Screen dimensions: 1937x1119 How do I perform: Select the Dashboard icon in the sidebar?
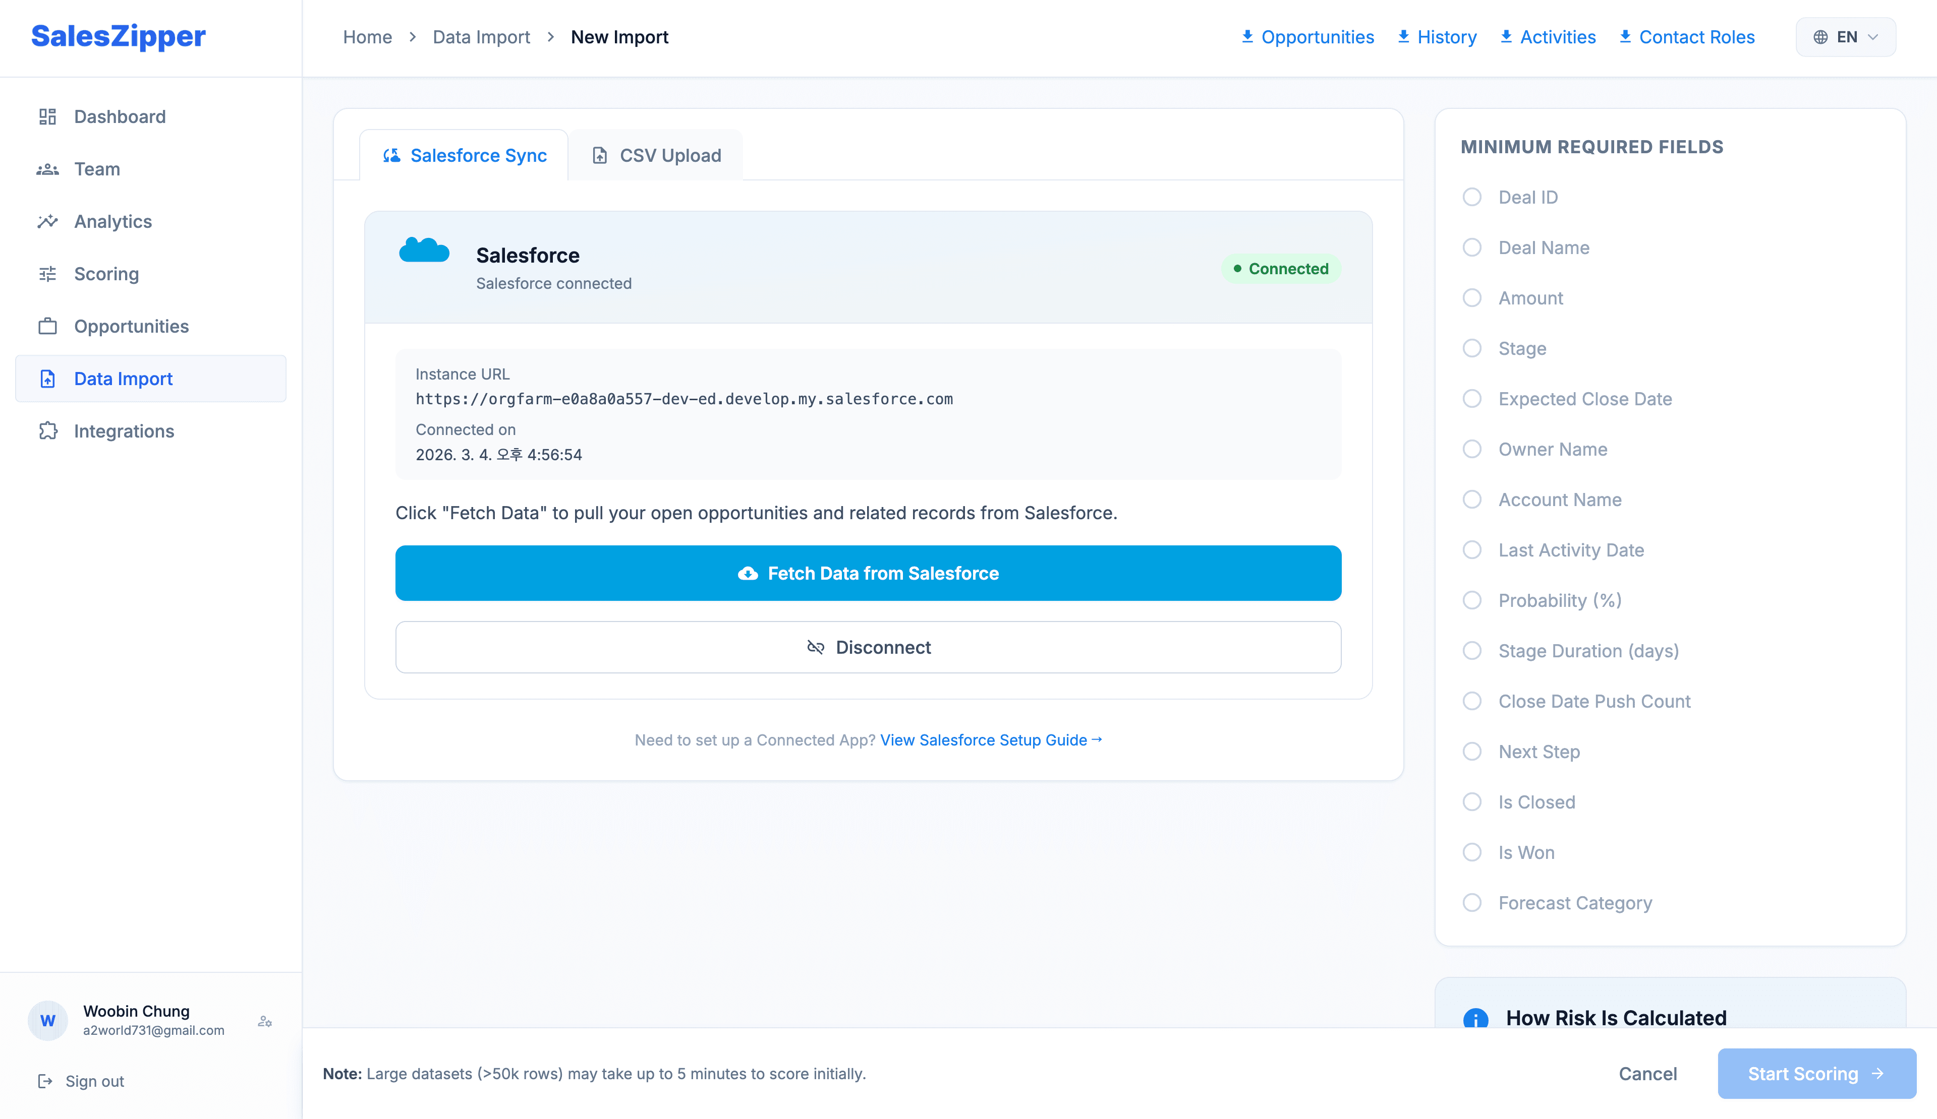tap(47, 116)
